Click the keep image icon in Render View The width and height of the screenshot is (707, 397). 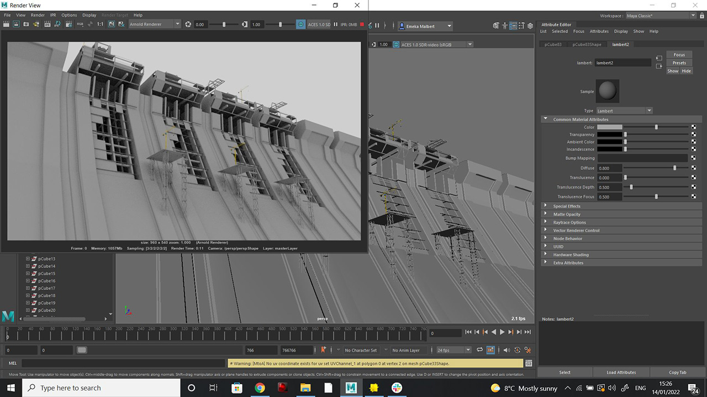(111, 24)
